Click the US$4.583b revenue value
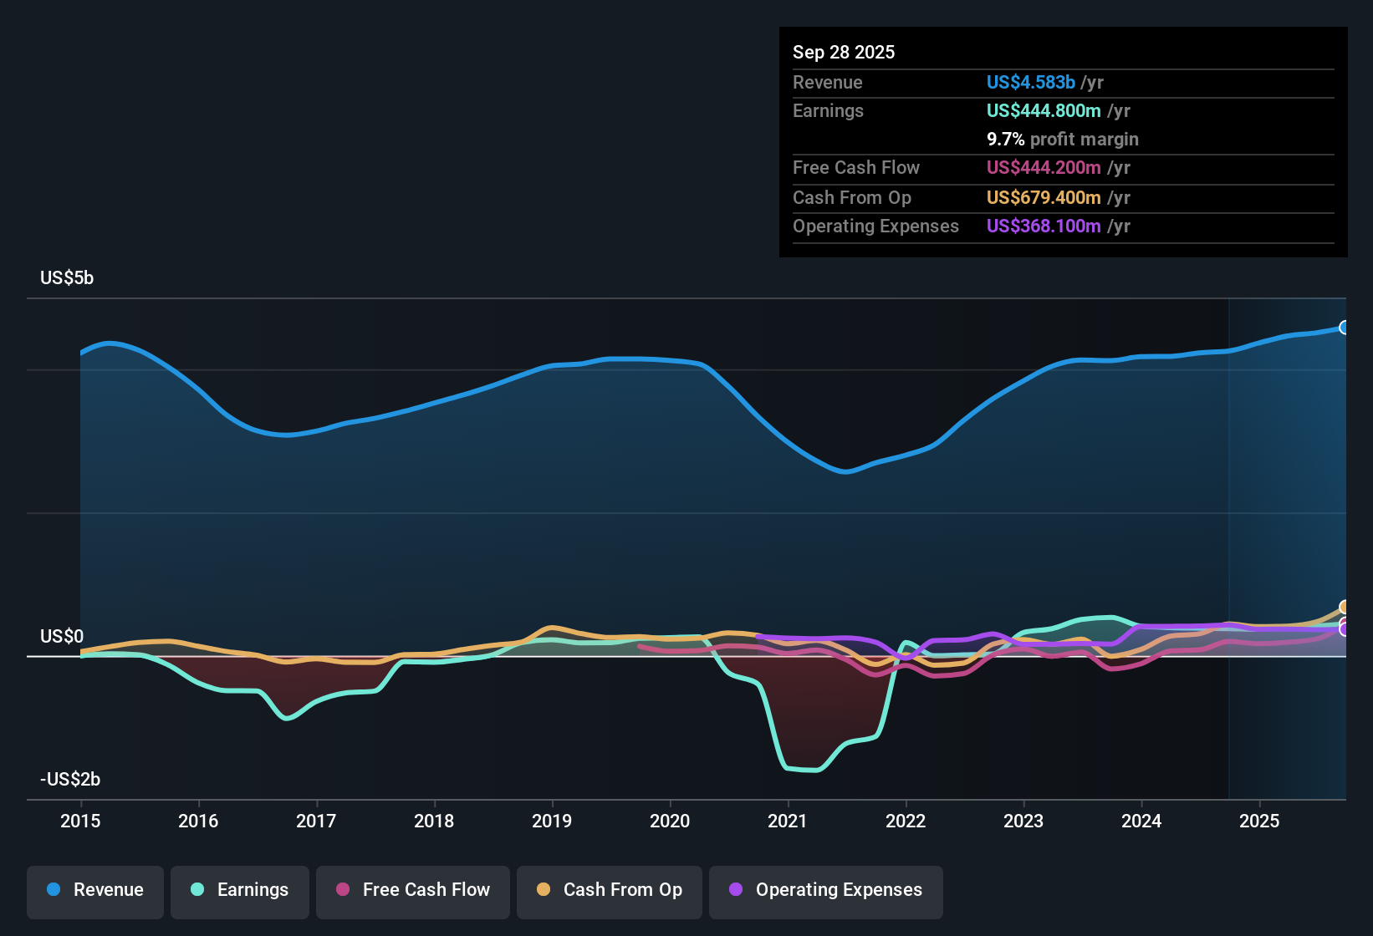The width and height of the screenshot is (1373, 936). (1029, 82)
